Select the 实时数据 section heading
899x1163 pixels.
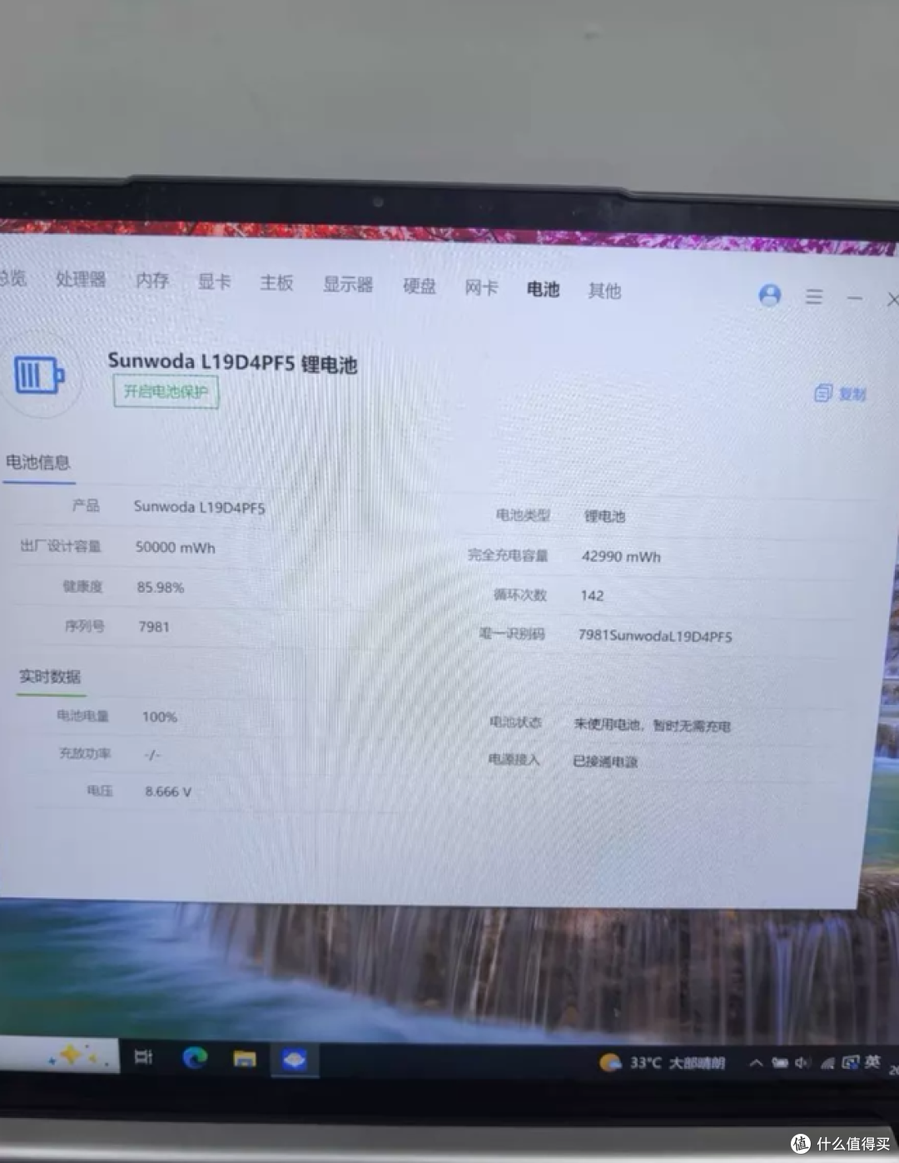pyautogui.click(x=50, y=677)
